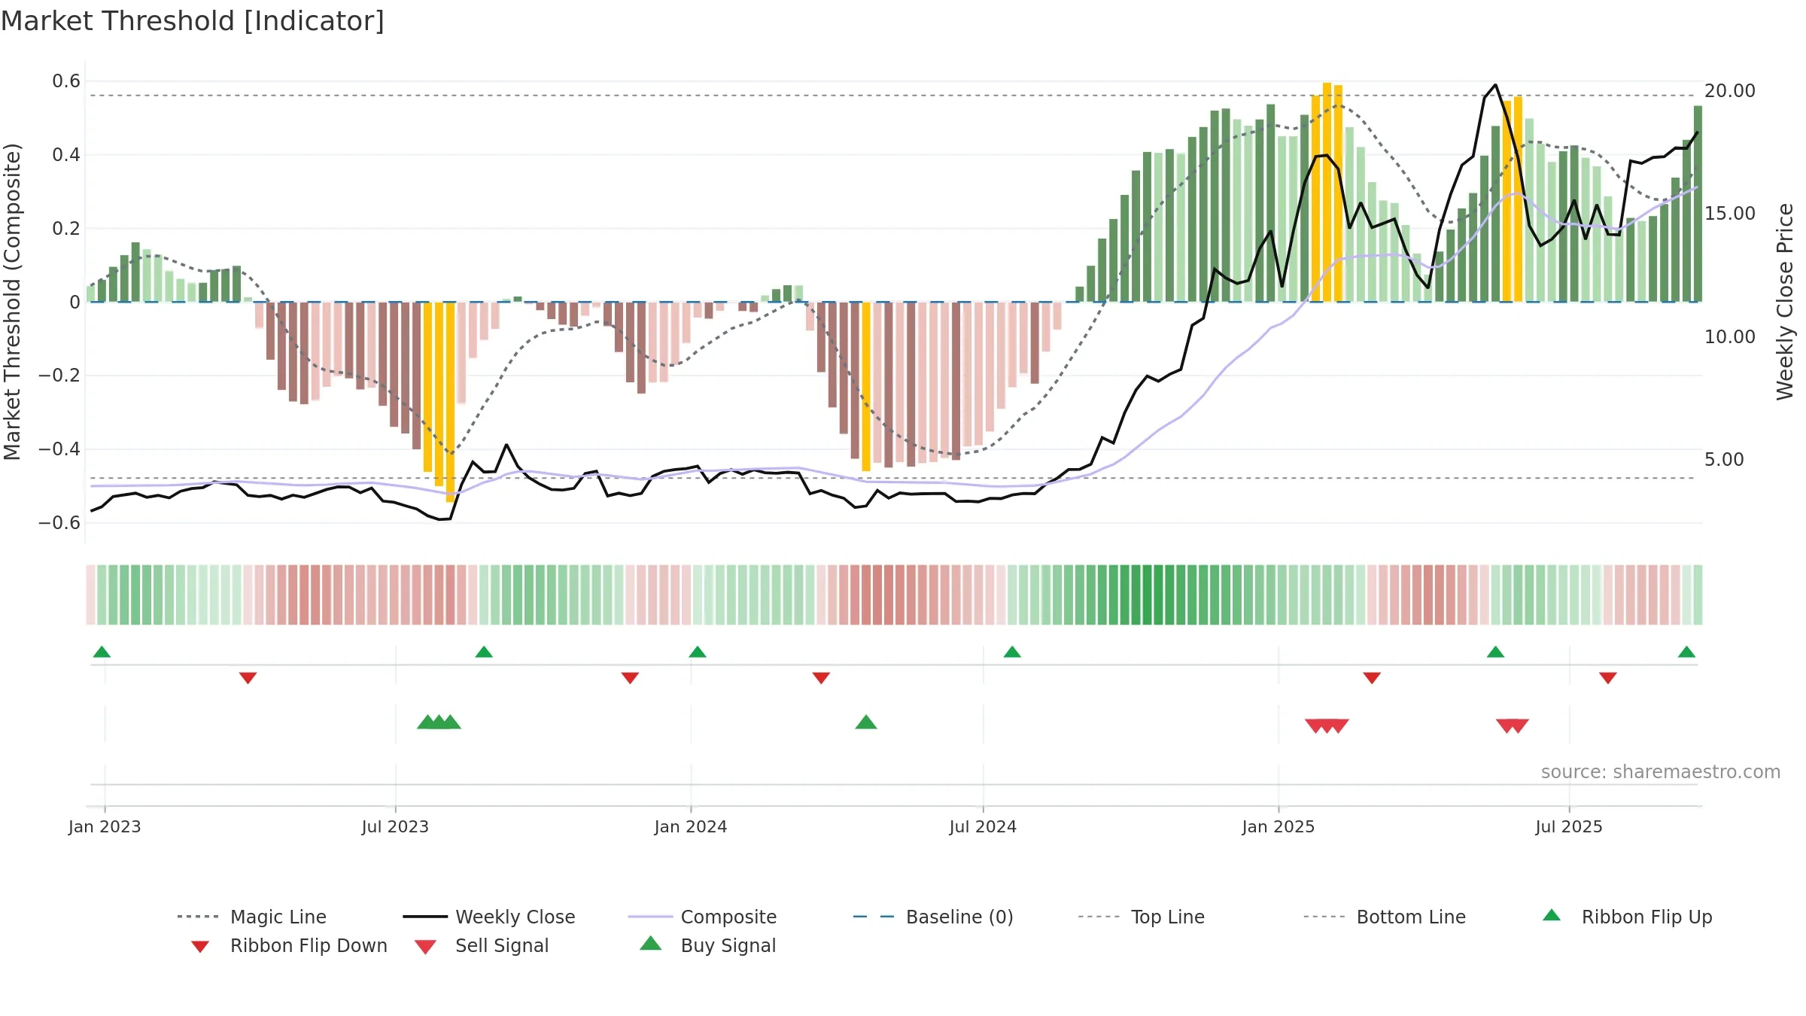
Task: Select the flip-up triangle after Jul 2023
Action: point(484,652)
